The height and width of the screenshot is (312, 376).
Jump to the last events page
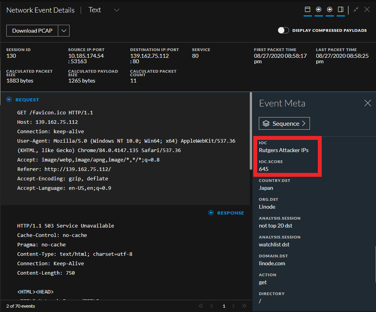click(x=244, y=306)
